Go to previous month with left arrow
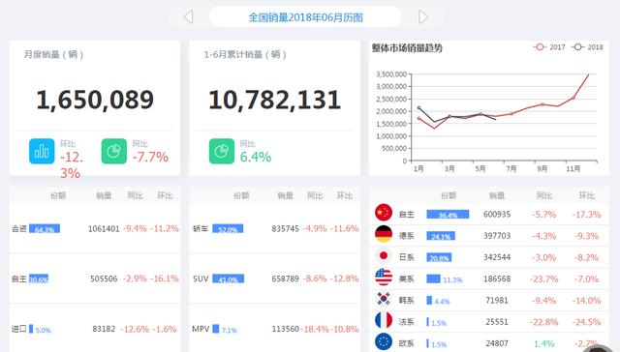Image resolution: width=620 pixels, height=352 pixels. pyautogui.click(x=188, y=17)
